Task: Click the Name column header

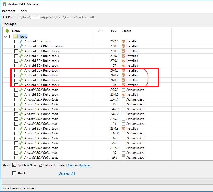Action: coord(16,31)
